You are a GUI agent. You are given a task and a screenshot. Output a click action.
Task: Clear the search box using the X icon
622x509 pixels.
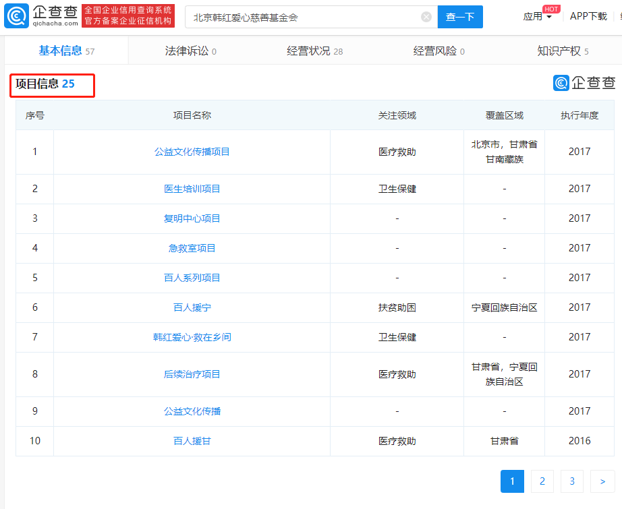426,17
